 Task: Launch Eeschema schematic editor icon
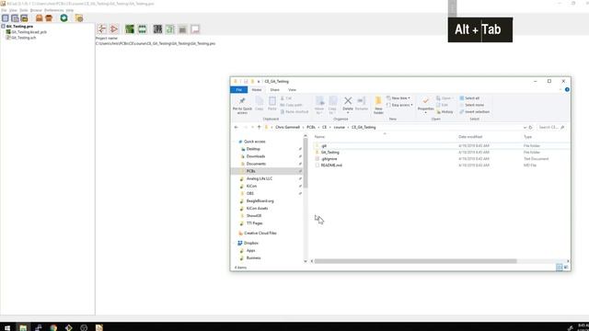pyautogui.click(x=102, y=29)
